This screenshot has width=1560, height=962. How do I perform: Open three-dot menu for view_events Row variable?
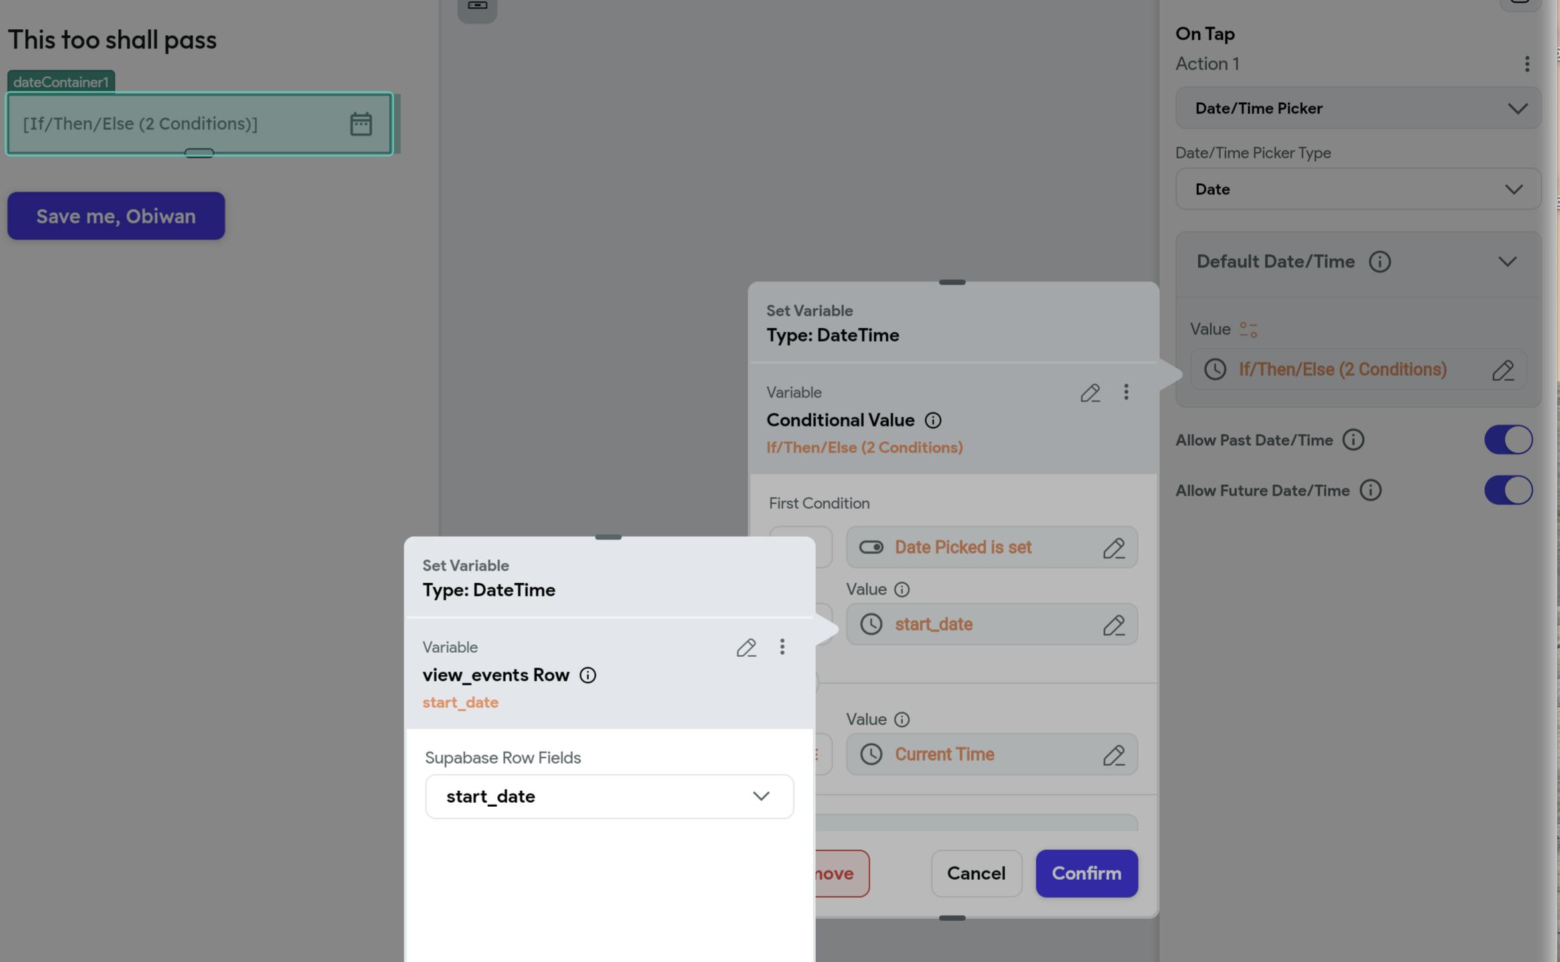click(782, 647)
